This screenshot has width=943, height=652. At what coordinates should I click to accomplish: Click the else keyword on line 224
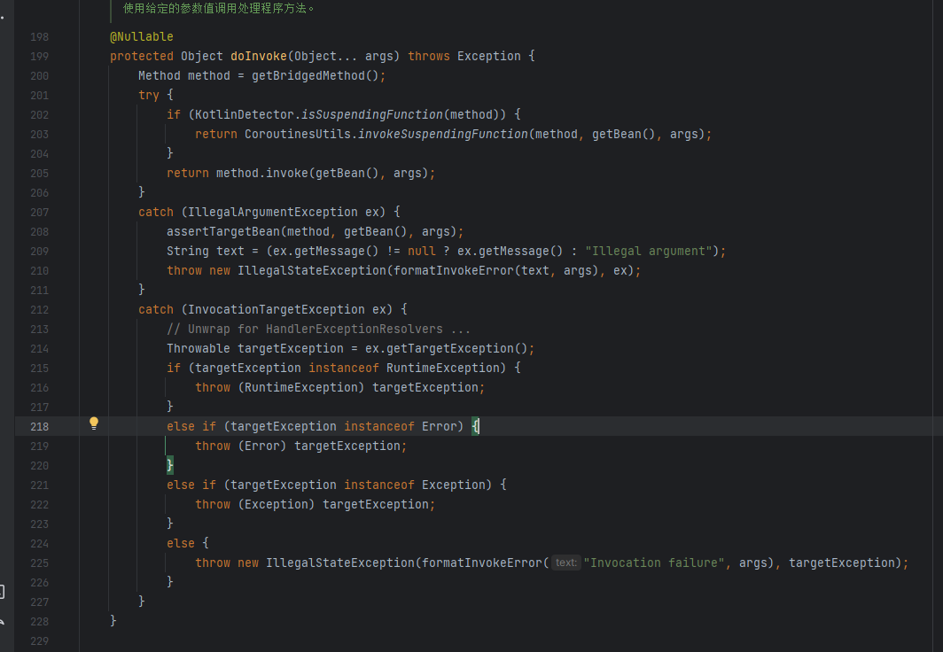(x=181, y=543)
